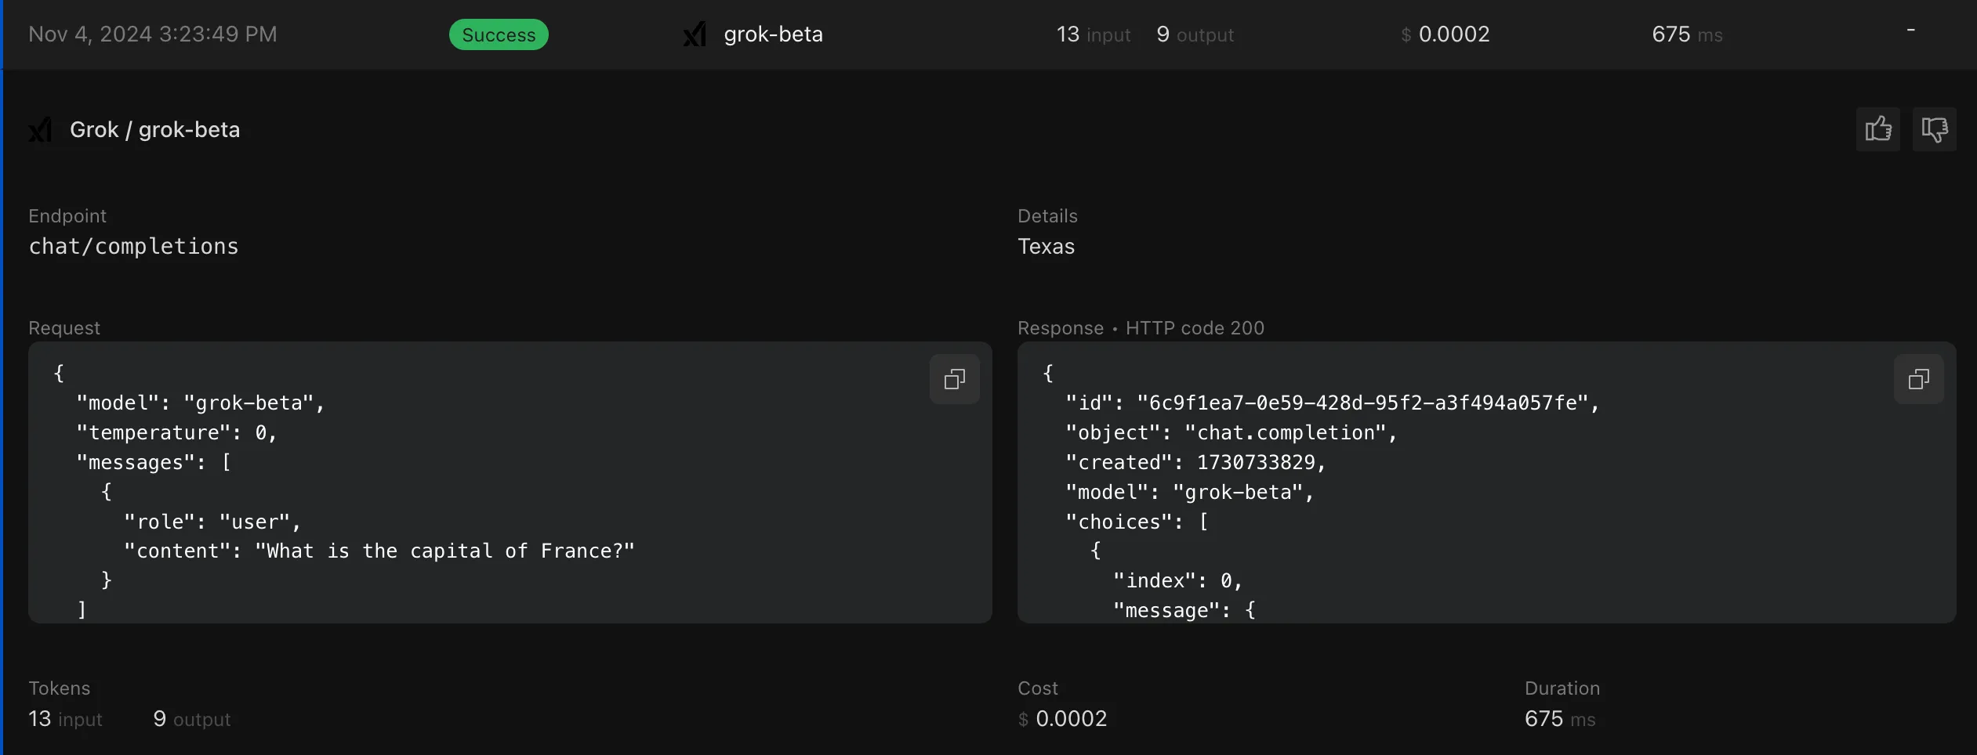Click the Grok / grok-beta title
The width and height of the screenshot is (1977, 755).
pos(154,129)
